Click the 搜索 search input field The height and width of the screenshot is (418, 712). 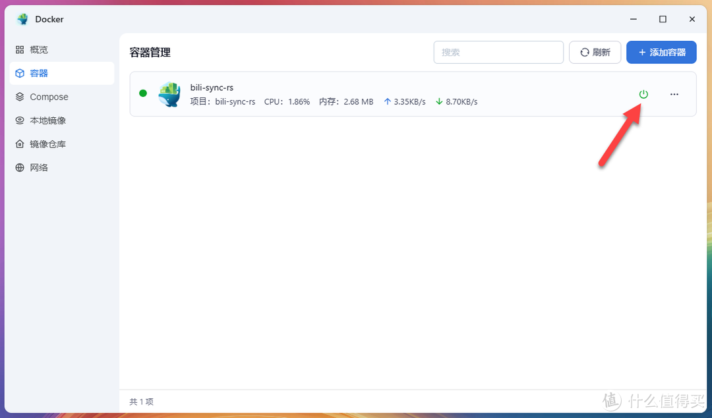tap(498, 52)
